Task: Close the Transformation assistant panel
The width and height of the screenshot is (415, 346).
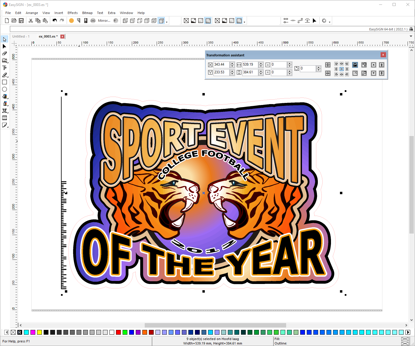Action: (383, 55)
